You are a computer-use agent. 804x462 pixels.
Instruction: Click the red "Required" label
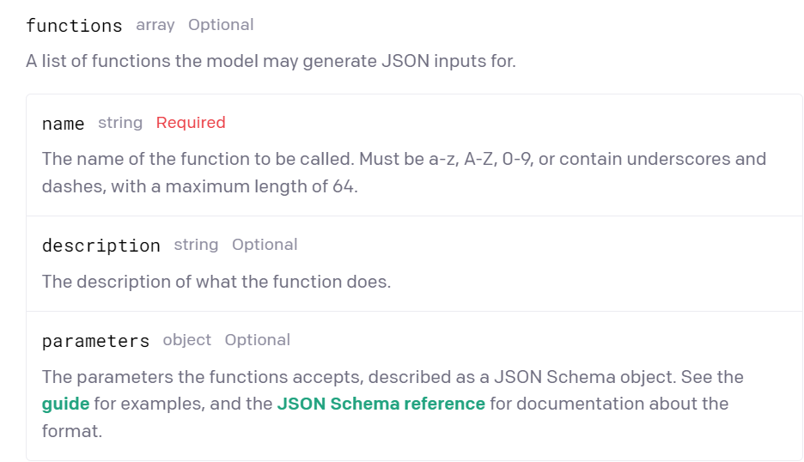tap(191, 123)
